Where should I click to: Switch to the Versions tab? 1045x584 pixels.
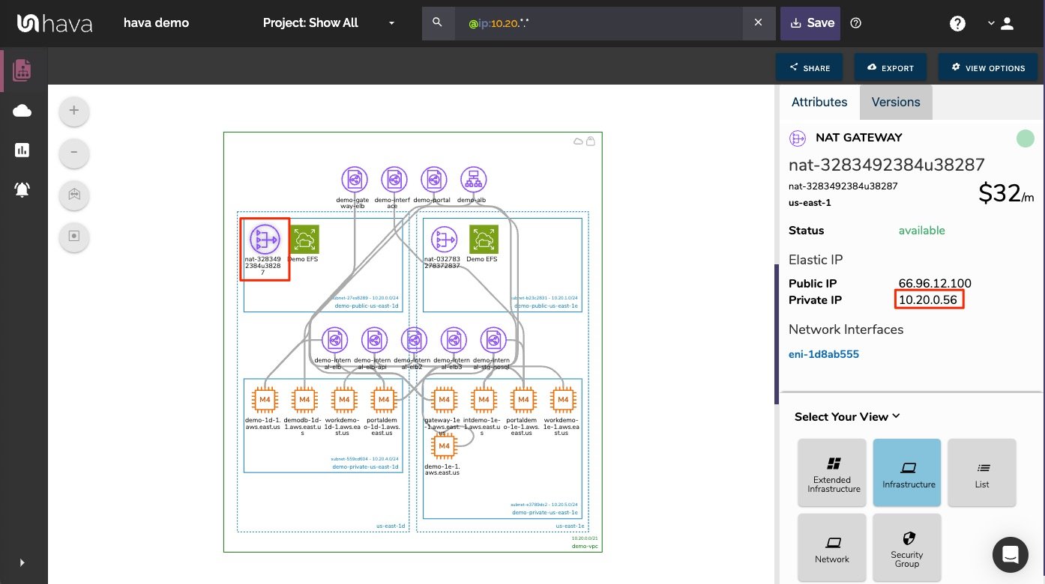click(x=896, y=102)
